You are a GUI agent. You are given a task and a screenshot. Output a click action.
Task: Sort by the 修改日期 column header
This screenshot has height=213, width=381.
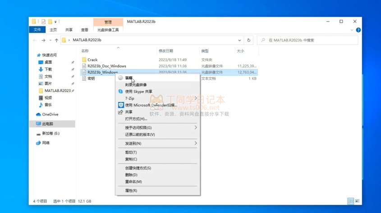pos(166,51)
